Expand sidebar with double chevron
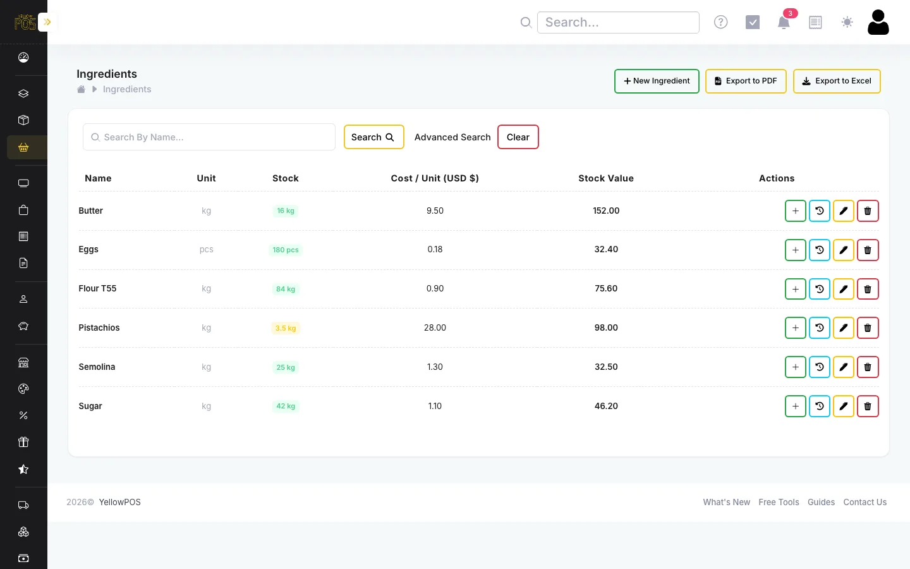The image size is (910, 569). 47,22
